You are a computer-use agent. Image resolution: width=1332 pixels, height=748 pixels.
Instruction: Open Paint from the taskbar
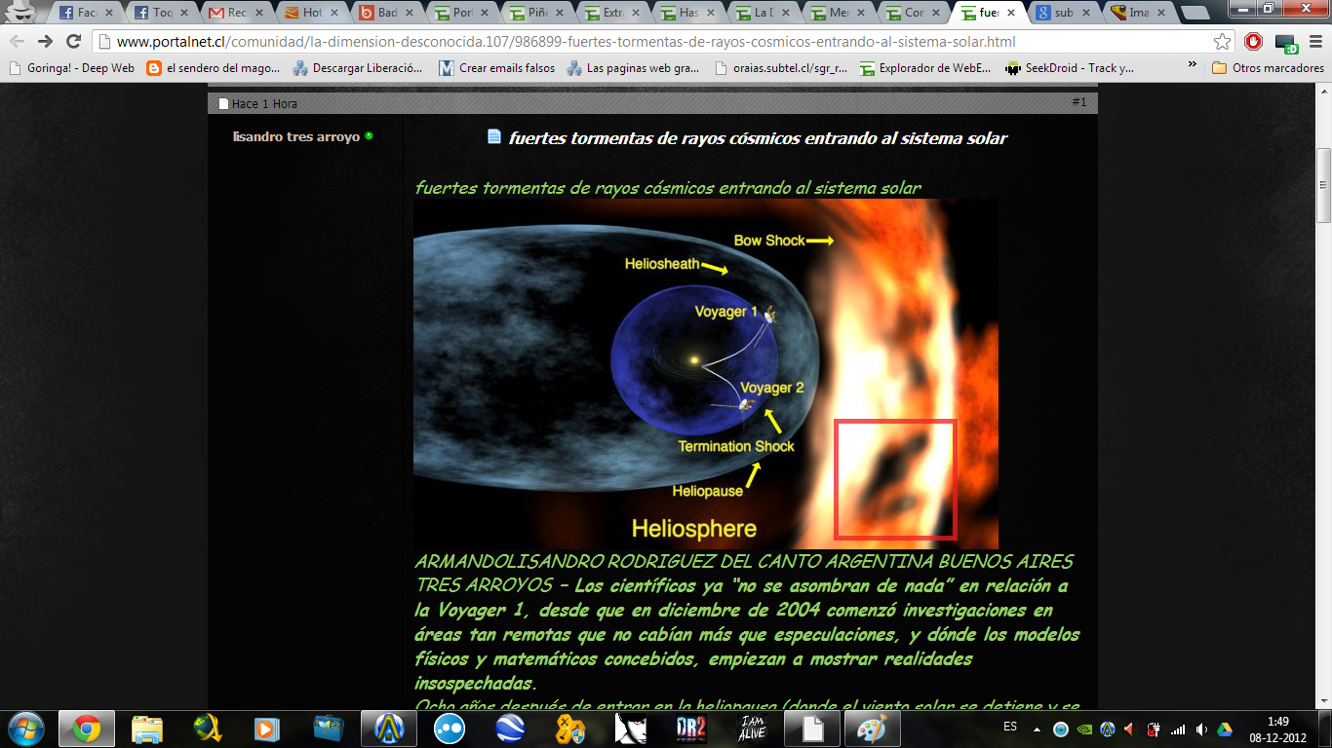(x=873, y=729)
